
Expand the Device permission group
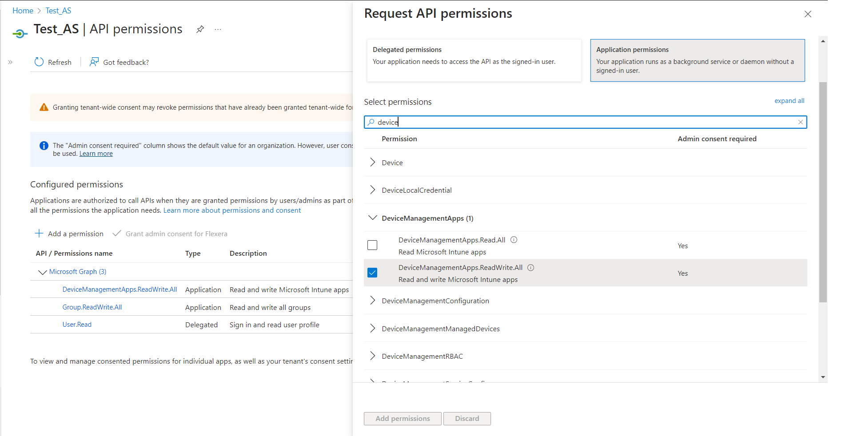click(373, 163)
